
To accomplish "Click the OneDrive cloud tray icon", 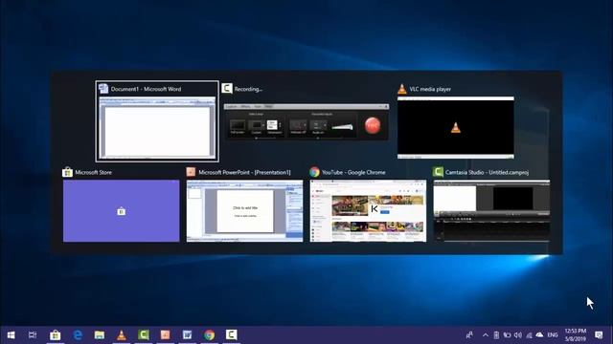I will 539,335.
